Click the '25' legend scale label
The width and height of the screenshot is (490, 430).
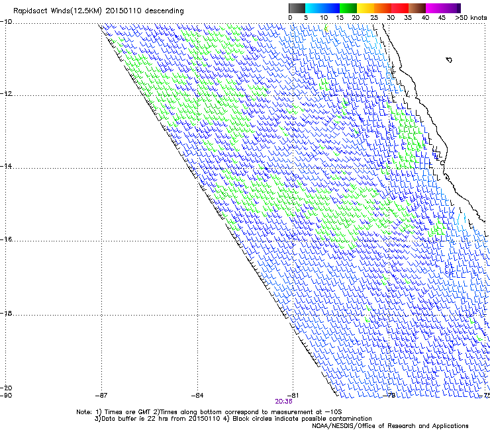tap(374, 18)
